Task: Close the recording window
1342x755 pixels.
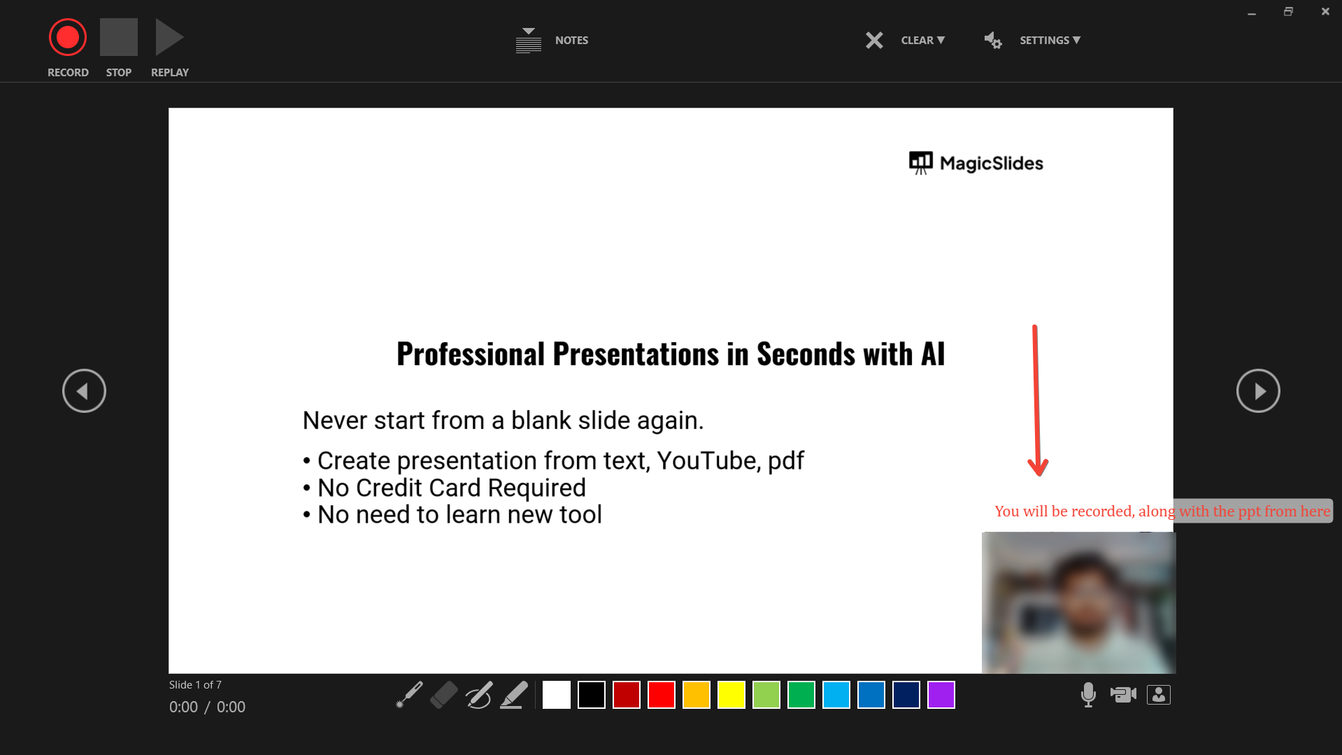Action: tap(1325, 12)
